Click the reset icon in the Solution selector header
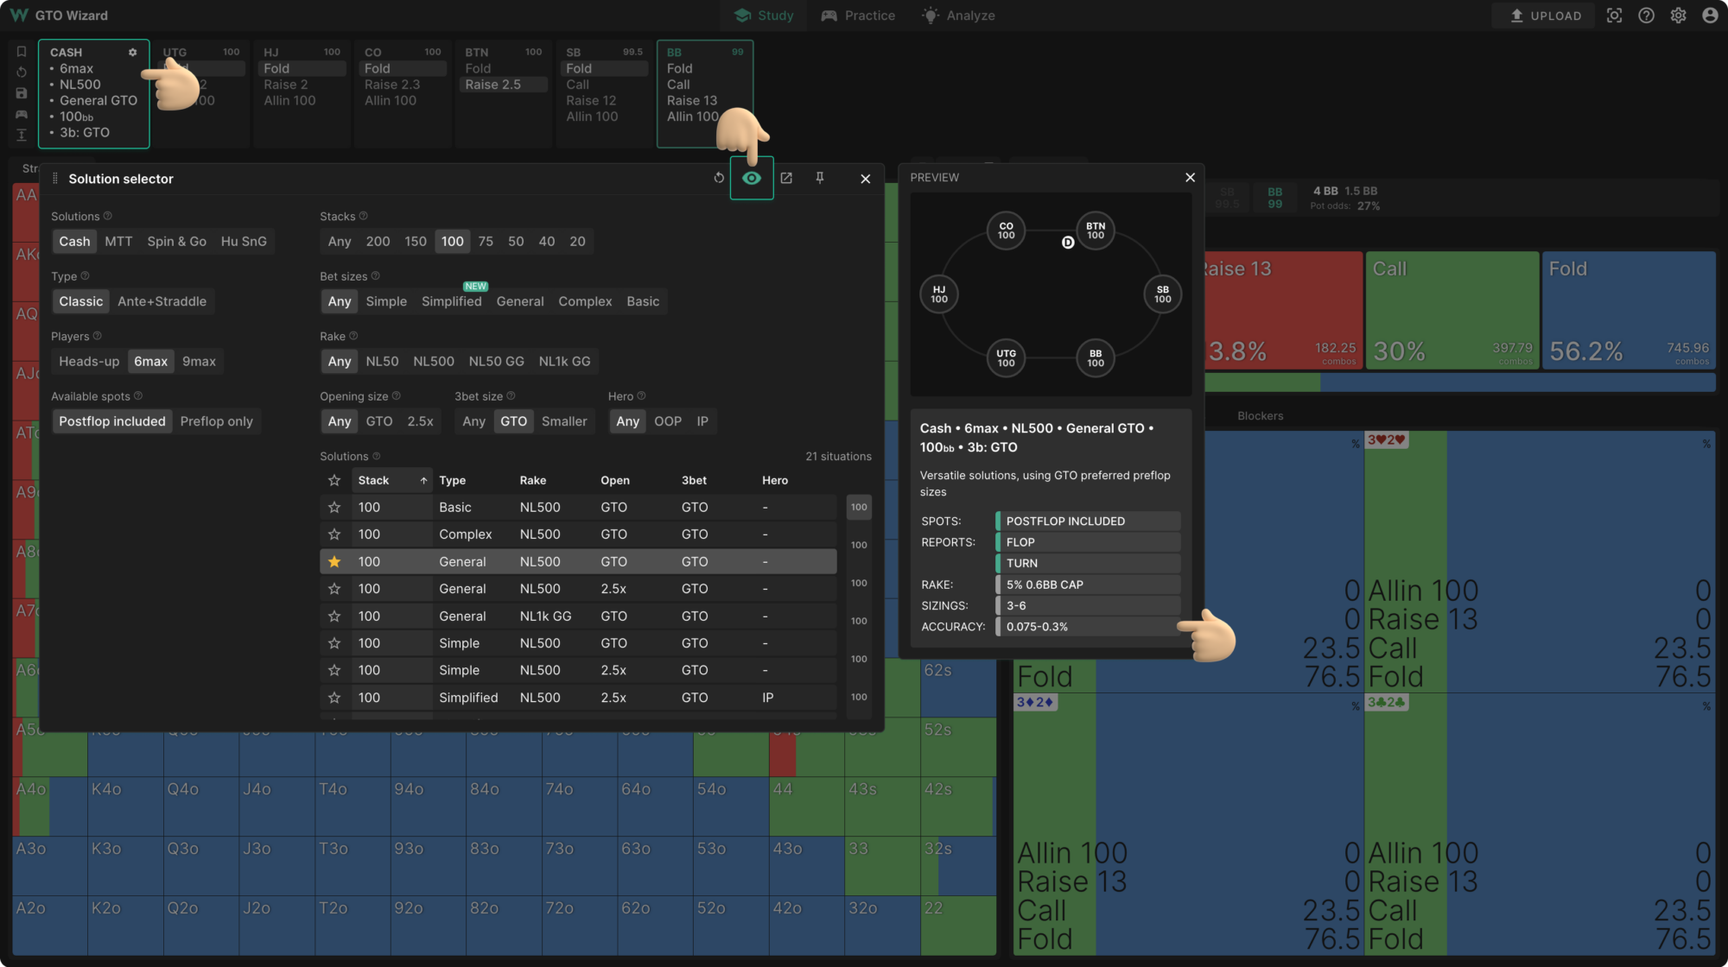1728x967 pixels. point(719,178)
